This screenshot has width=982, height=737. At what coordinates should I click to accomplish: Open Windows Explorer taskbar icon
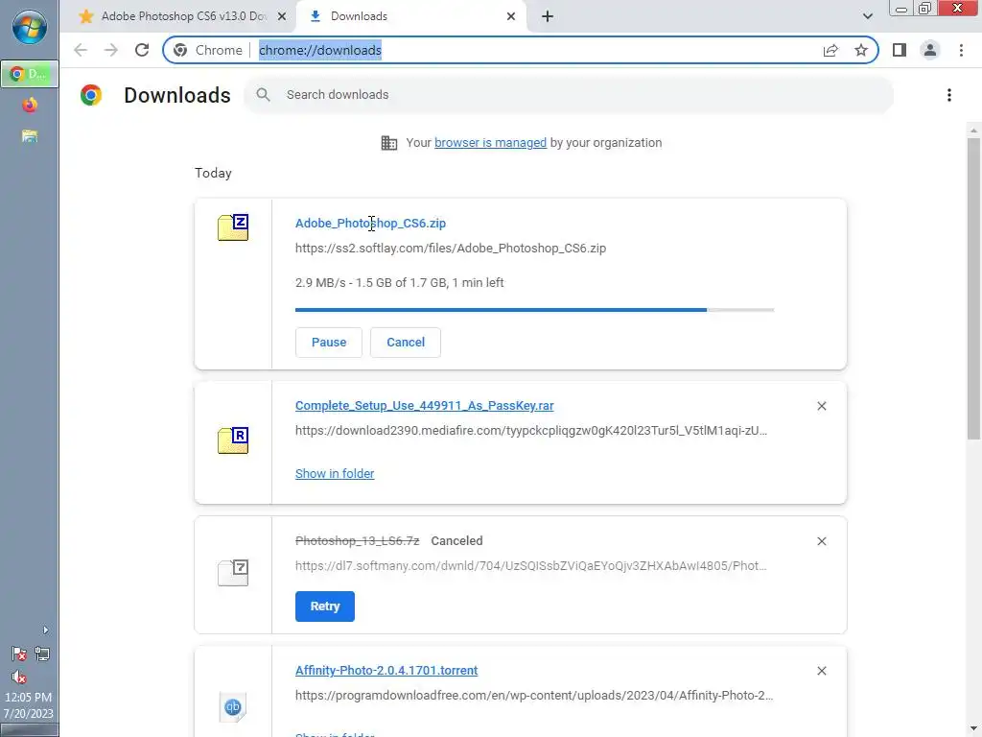tap(30, 136)
